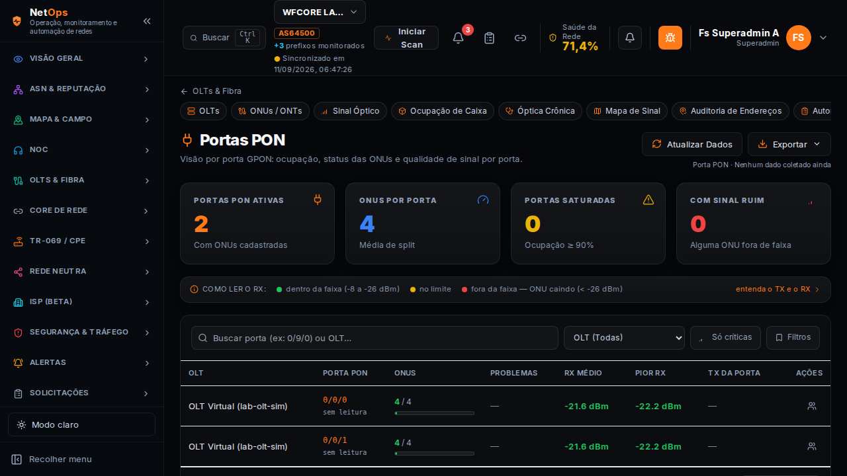Image resolution: width=847 pixels, height=476 pixels.
Task: Click the ONU occupancy bar for port 0/0/1
Action: 434,454
